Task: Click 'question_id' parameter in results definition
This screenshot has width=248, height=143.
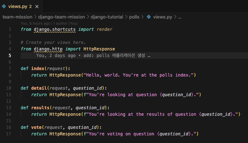Action: tap(90, 108)
